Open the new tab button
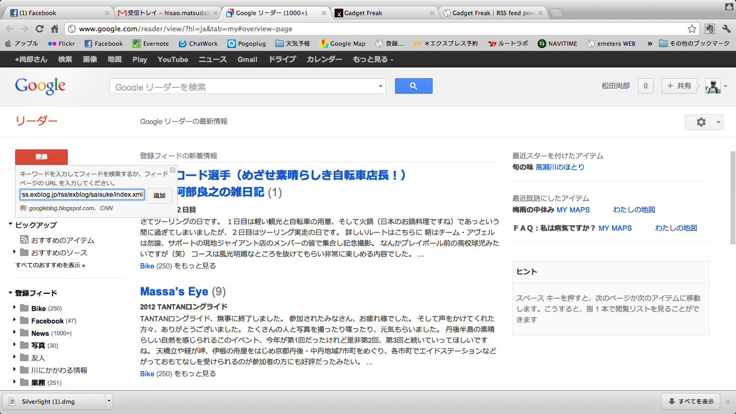This screenshot has height=414, width=736. 557,13
